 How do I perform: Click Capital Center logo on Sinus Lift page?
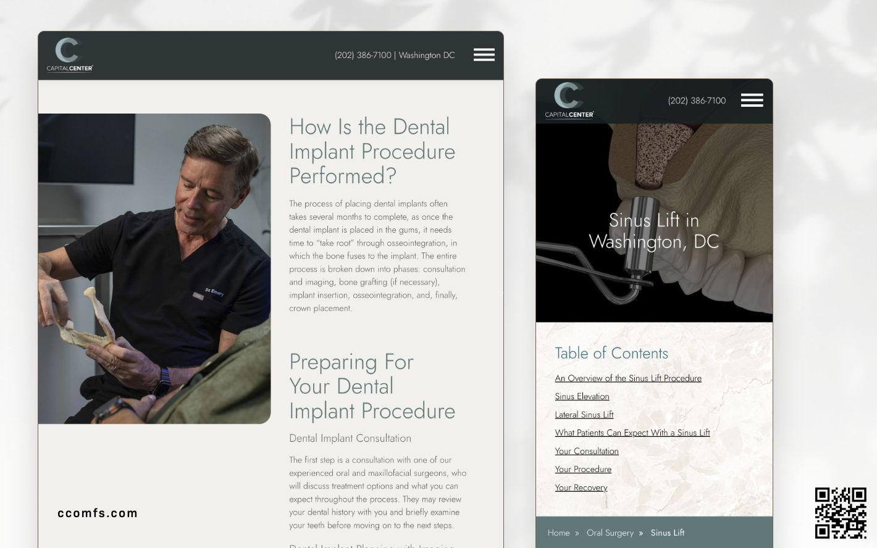click(569, 101)
